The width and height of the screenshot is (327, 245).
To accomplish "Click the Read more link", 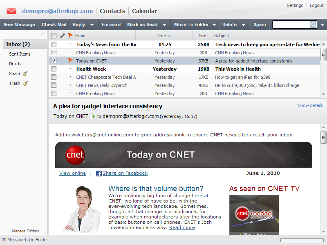I will coord(182,227).
